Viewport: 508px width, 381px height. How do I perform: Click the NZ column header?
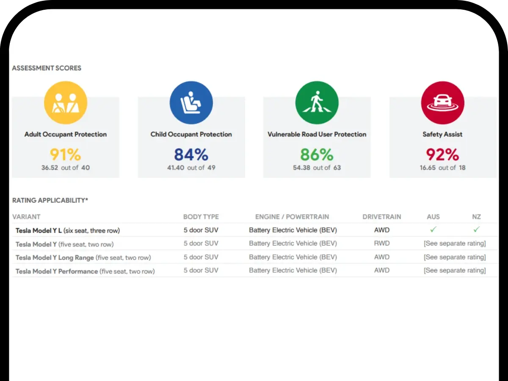click(x=477, y=217)
